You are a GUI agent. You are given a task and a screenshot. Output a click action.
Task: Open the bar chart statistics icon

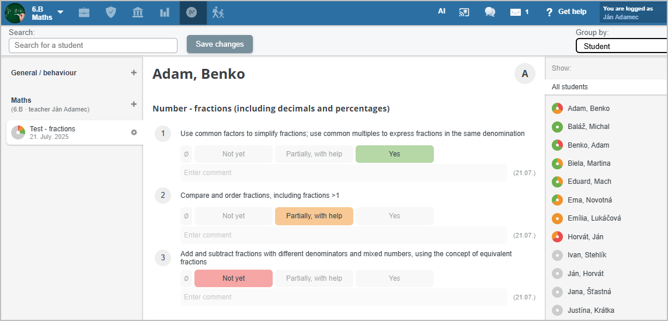pos(165,12)
